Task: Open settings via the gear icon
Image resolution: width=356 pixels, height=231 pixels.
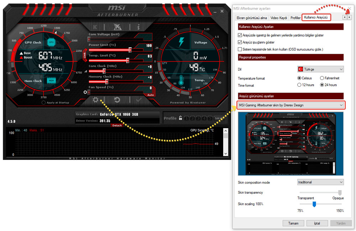Action: click(x=95, y=100)
